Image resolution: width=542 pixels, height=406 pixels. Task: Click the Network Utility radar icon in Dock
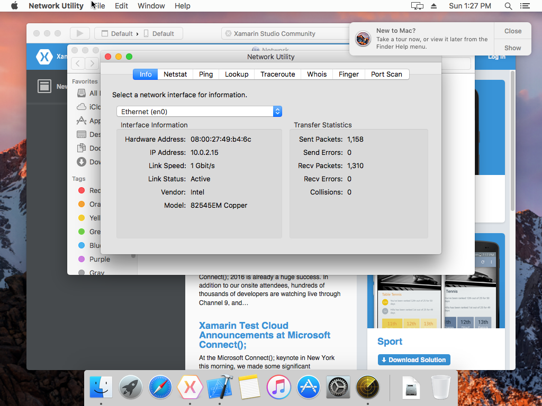368,387
